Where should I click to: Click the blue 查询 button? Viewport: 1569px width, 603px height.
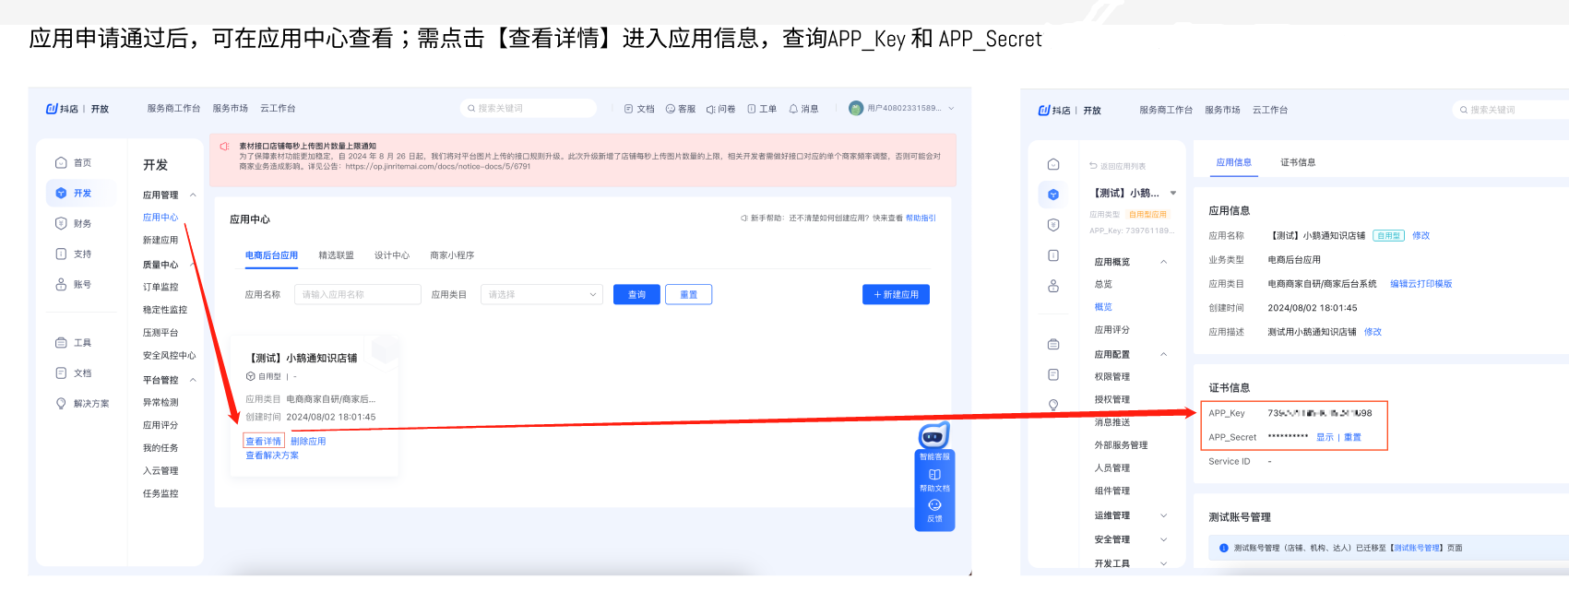pos(636,294)
